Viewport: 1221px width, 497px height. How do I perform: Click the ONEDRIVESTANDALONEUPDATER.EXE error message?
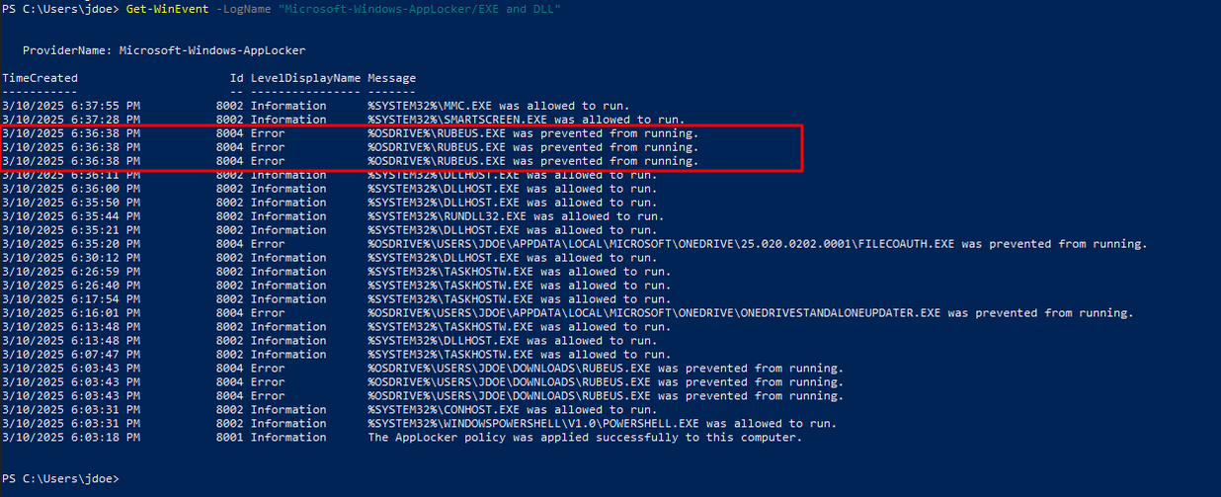[x=751, y=313]
